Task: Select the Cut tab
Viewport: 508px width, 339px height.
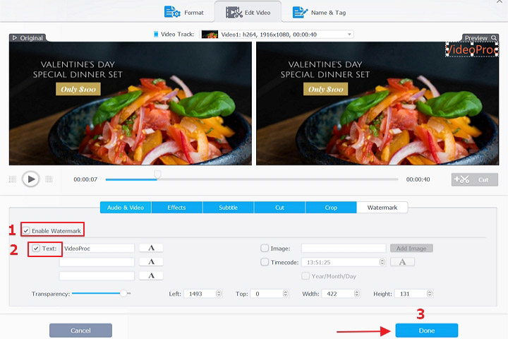Action: click(279, 208)
